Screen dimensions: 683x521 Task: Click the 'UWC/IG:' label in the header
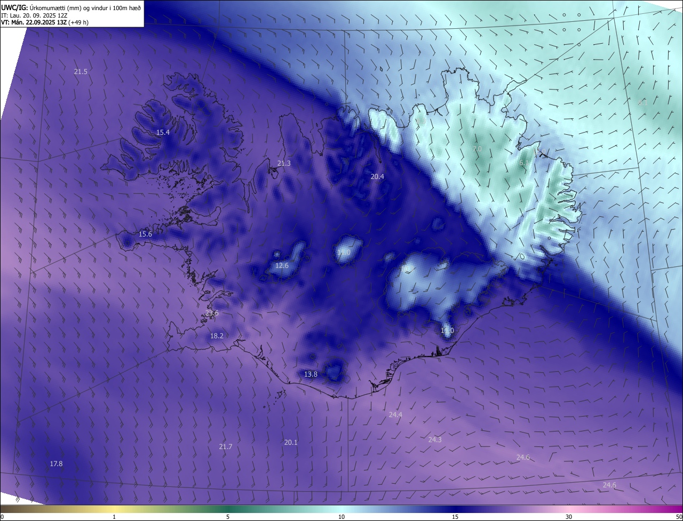tap(15, 7)
